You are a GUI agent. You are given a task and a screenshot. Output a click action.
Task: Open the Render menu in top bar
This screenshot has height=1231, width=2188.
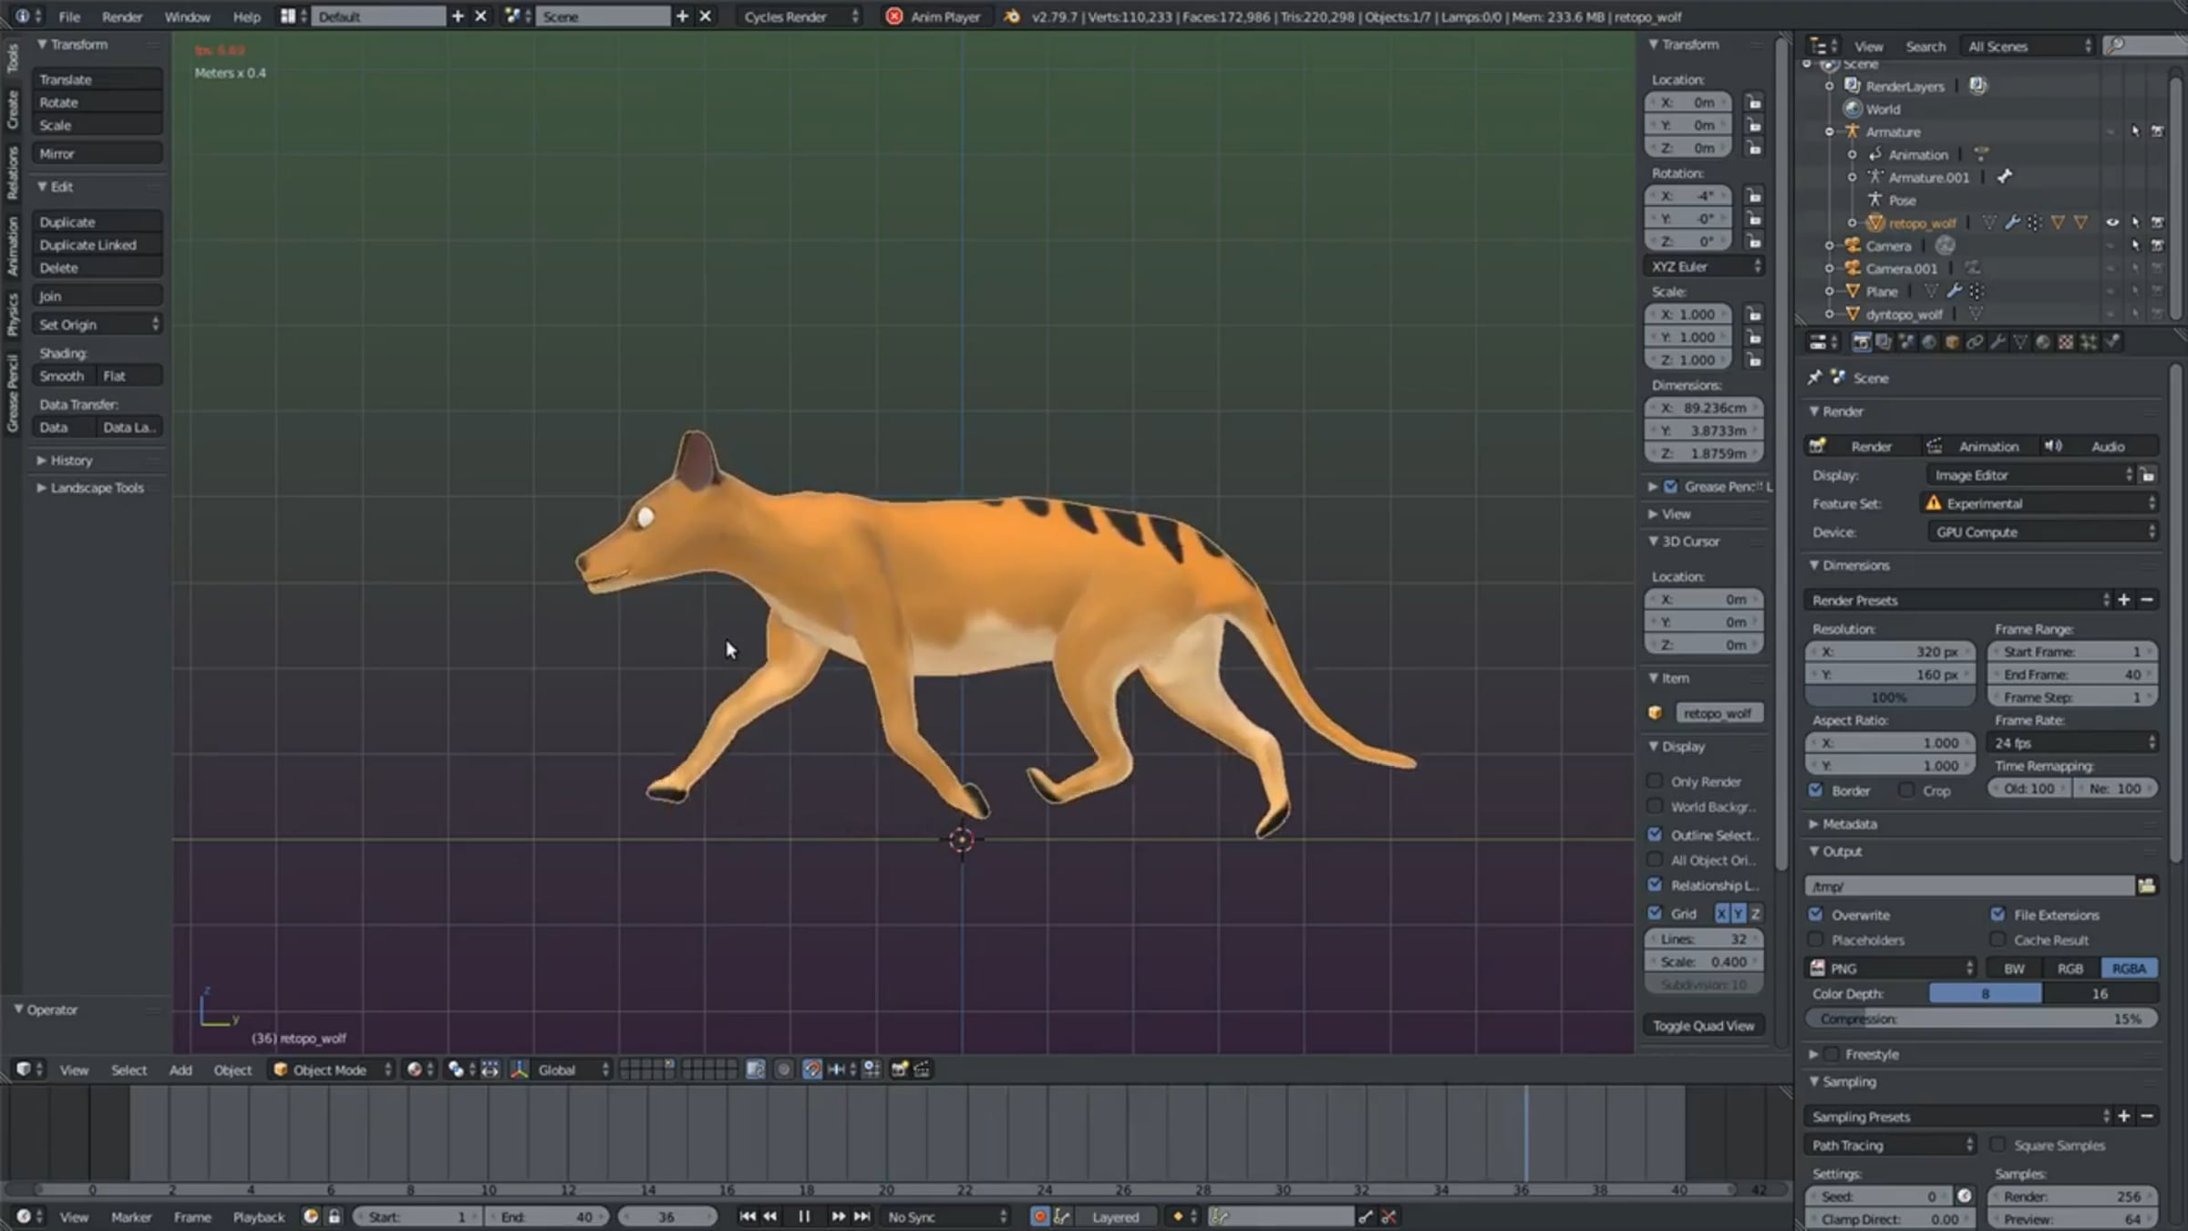(122, 16)
